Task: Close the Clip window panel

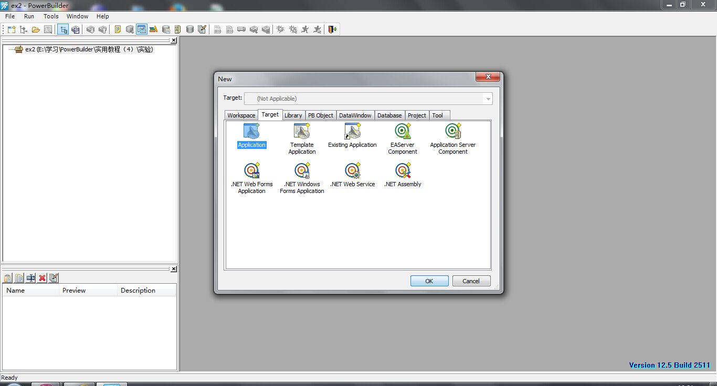Action: point(174,269)
